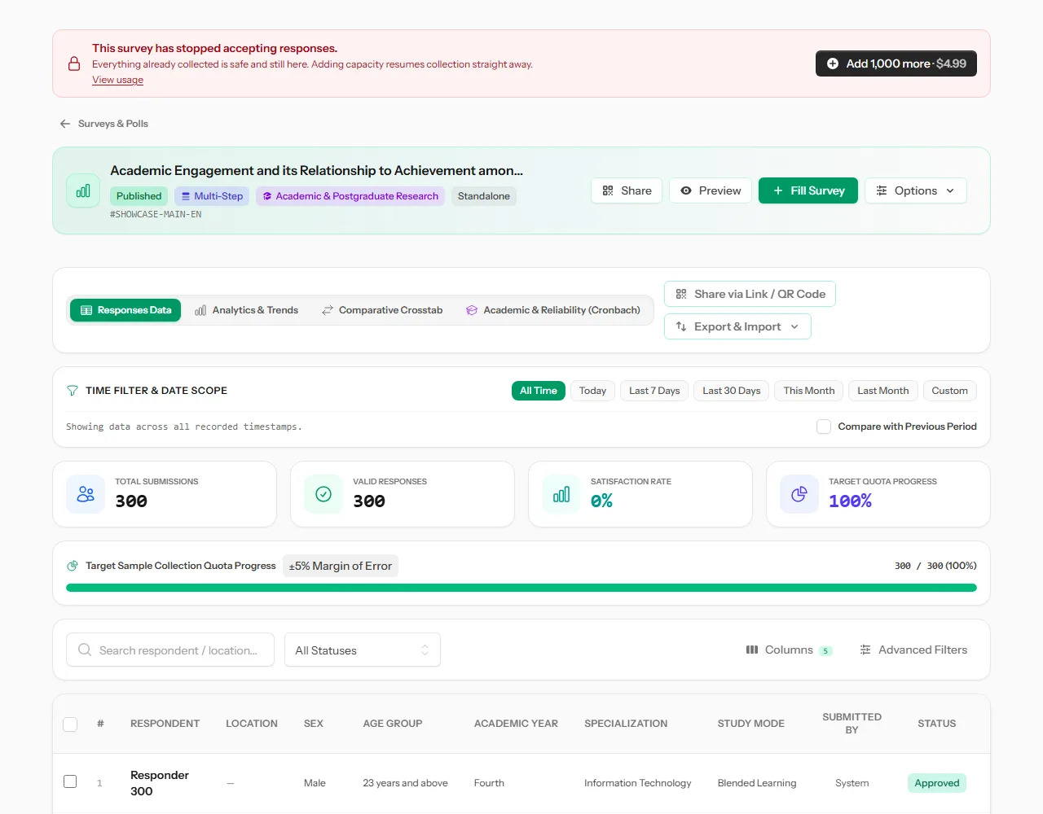Click the ±5% Margin of Error badge
The image size is (1043, 814).
point(341,566)
